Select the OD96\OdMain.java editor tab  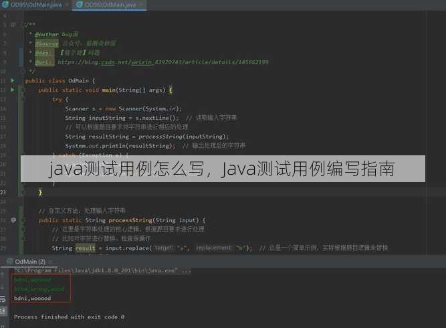pos(110,5)
